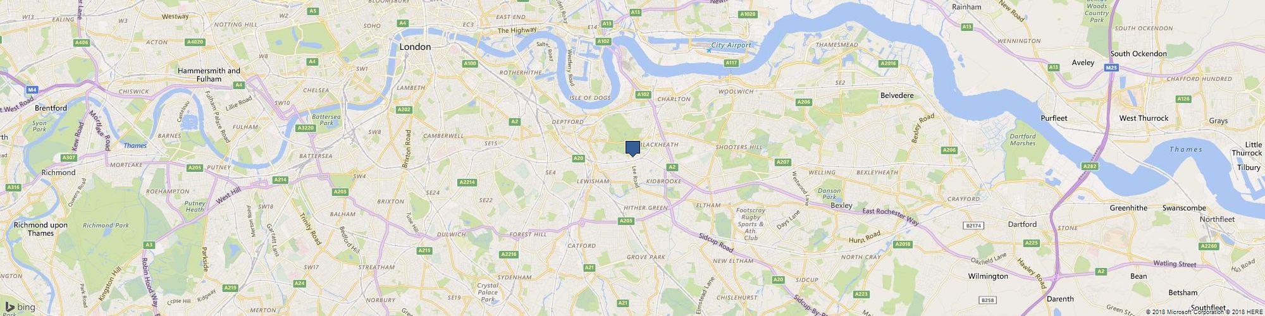Click the Bexley town label
Image resolution: width=1265 pixels, height=316 pixels.
pyautogui.click(x=841, y=205)
